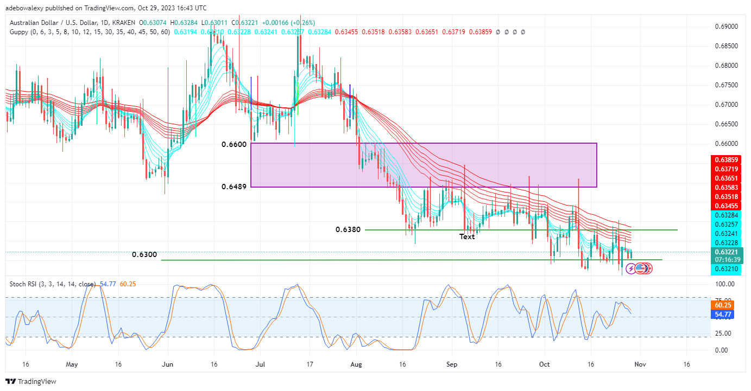Select the green horizontal line at 0.6300
The width and height of the screenshot is (751, 391).
click(412, 260)
